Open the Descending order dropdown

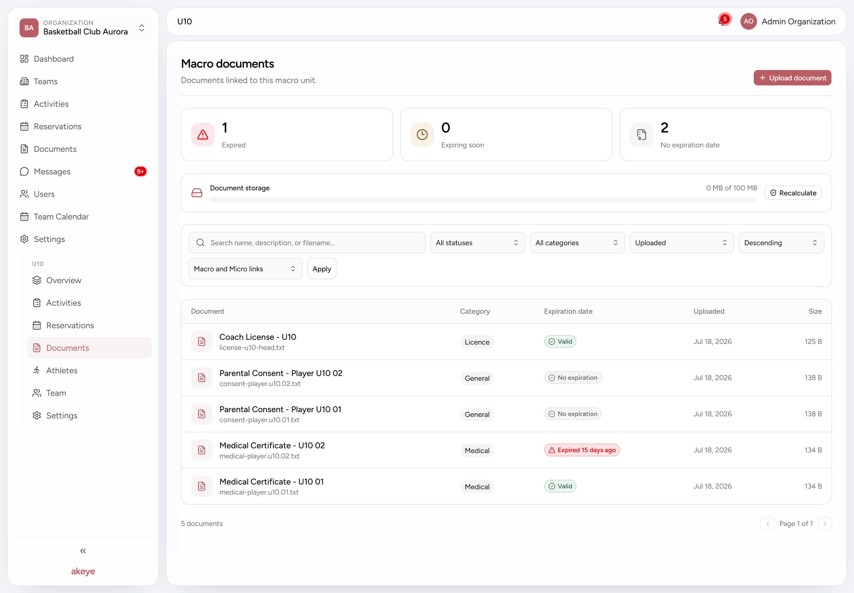coord(781,243)
